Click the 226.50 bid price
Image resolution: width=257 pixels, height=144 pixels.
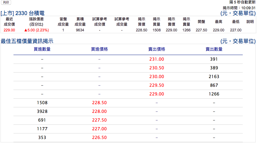pyautogui.click(x=99, y=138)
